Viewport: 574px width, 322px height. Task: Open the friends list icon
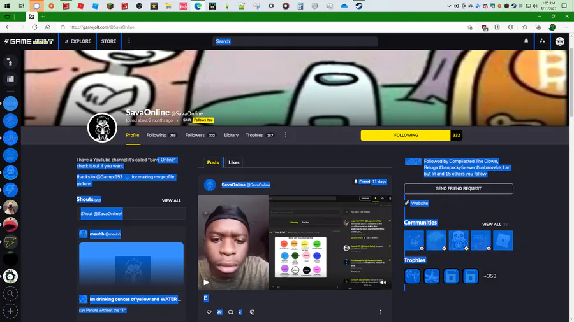click(542, 41)
